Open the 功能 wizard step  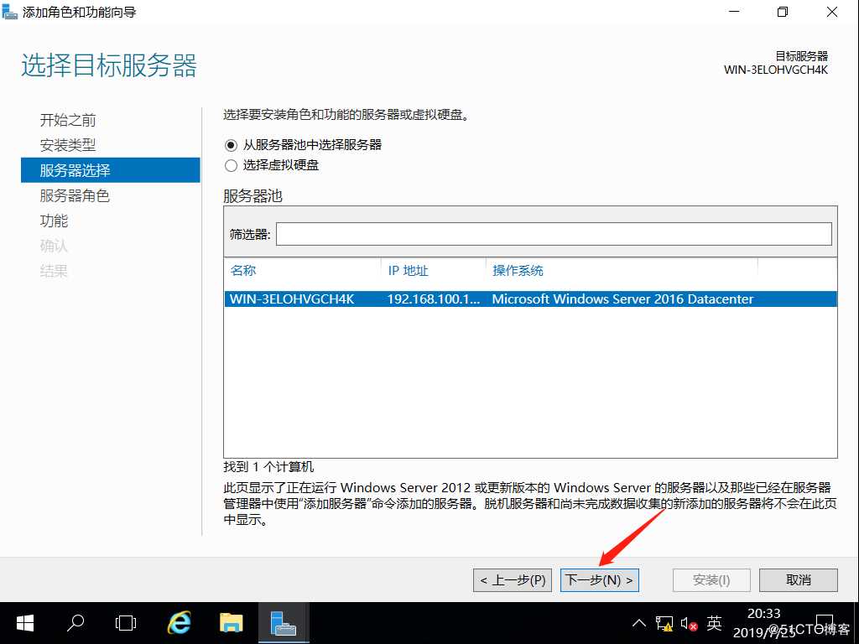point(54,221)
